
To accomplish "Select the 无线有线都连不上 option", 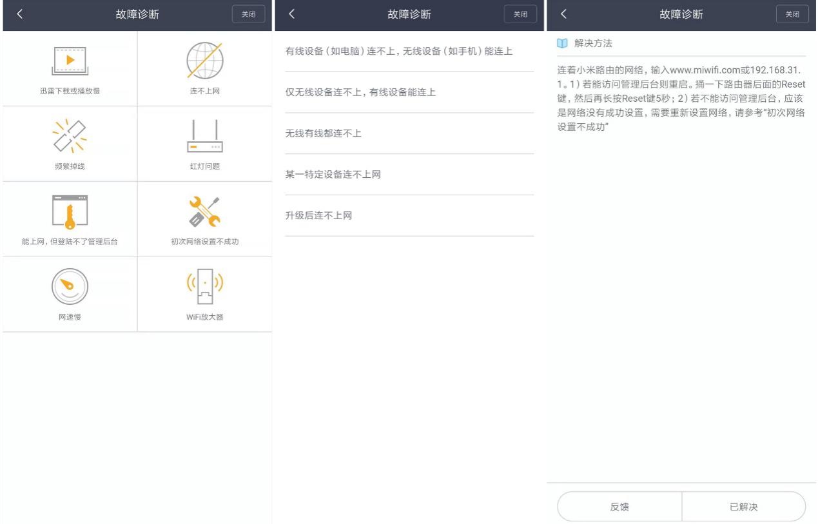I will 409,133.
